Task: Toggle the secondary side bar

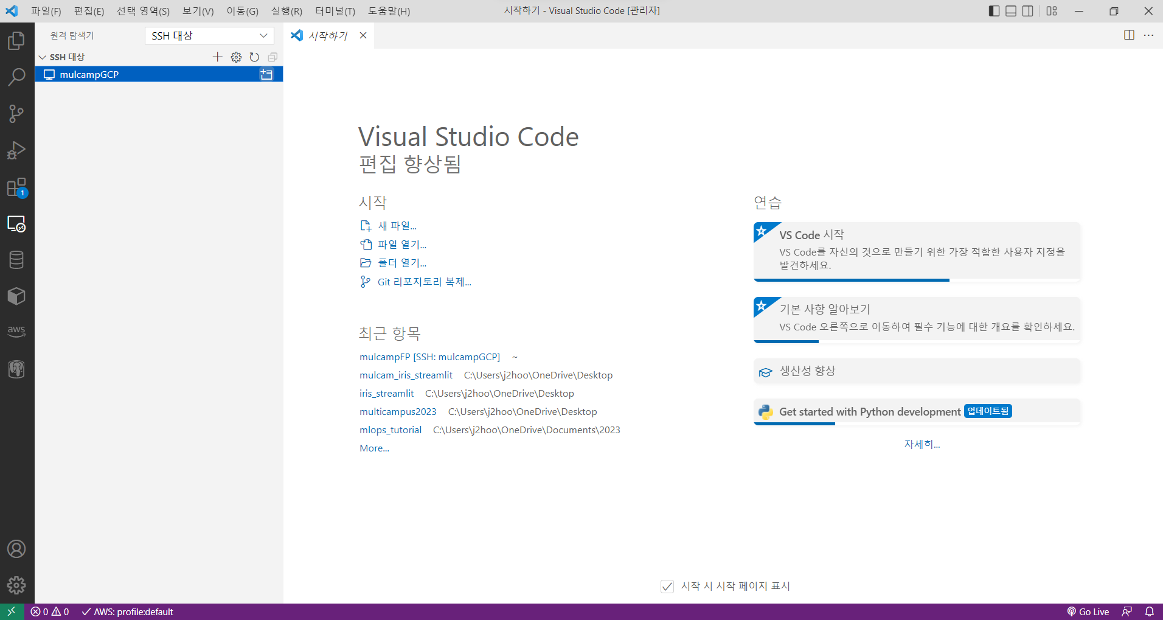Action: point(1028,11)
